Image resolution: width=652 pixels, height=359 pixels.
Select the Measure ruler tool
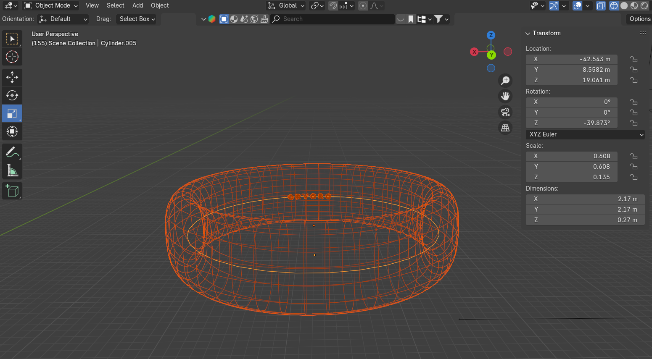tap(12, 170)
